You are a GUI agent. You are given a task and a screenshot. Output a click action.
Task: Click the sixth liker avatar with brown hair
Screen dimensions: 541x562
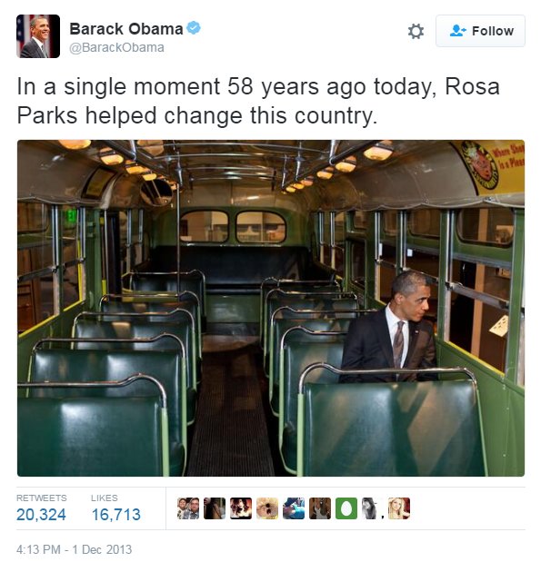click(x=320, y=508)
